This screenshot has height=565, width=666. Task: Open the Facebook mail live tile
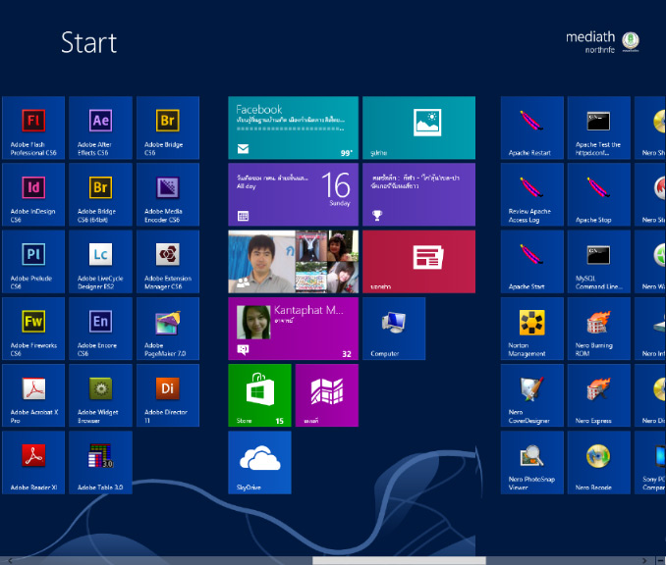(293, 128)
